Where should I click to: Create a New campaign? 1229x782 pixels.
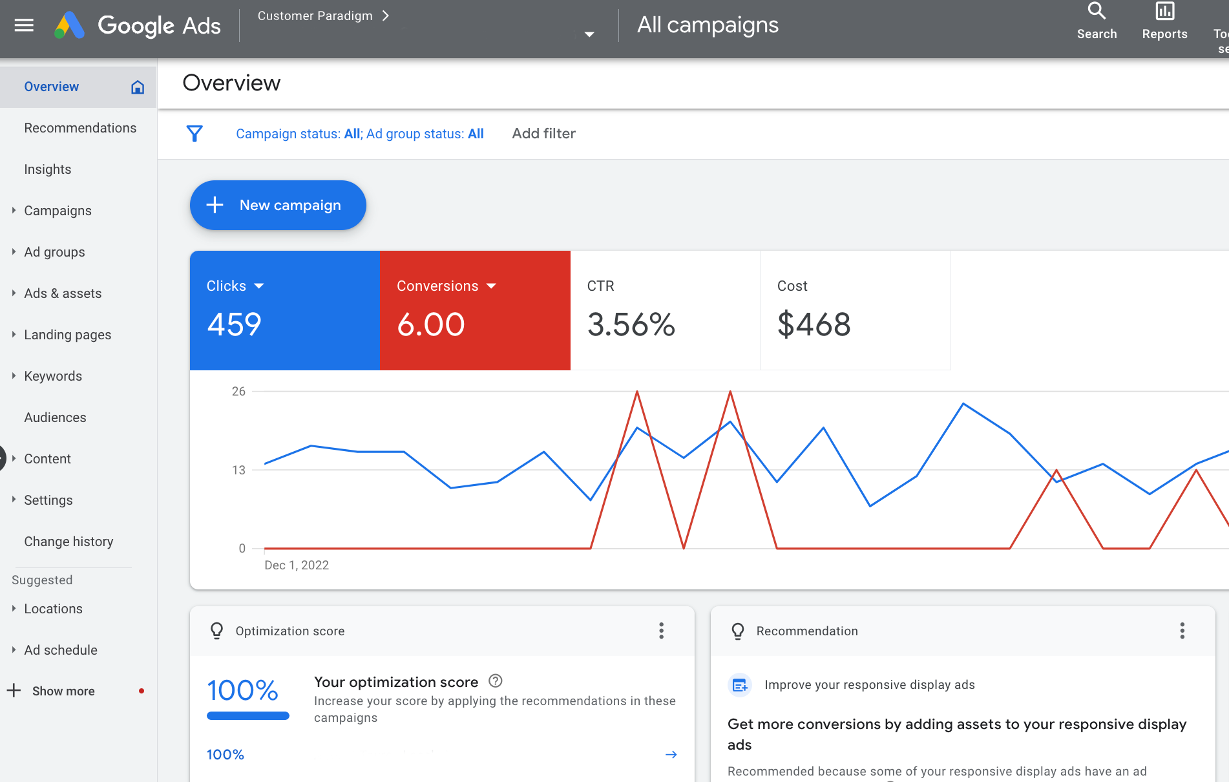[x=277, y=205]
